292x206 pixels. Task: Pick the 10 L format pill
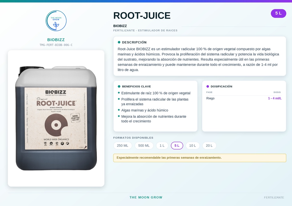tap(192, 146)
